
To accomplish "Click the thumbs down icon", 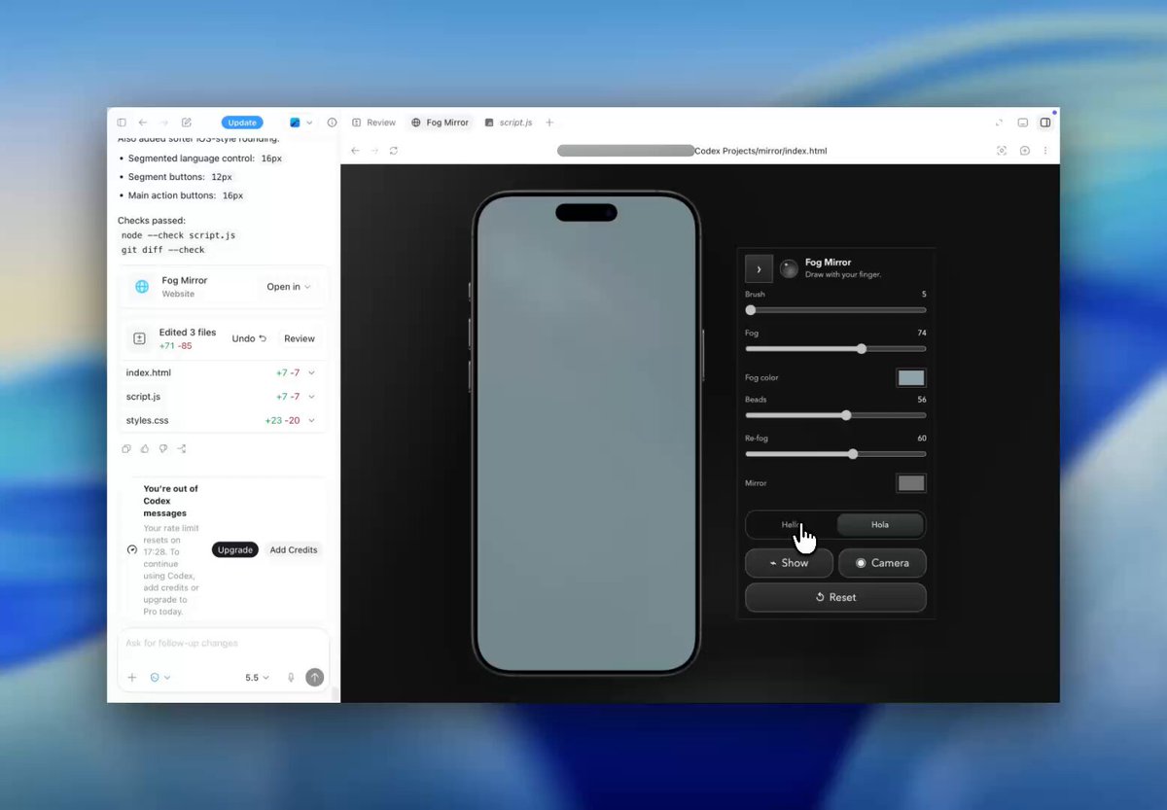I will (x=162, y=449).
